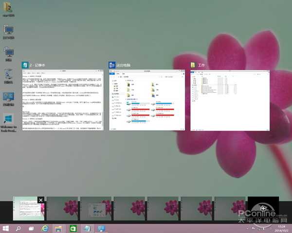Select the 网络 Network desktop icon

(x=9, y=54)
